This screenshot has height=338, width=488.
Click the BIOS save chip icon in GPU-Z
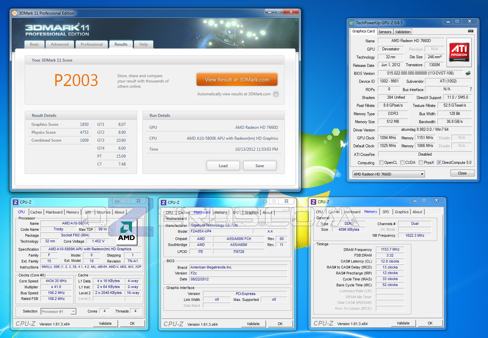tap(468, 73)
